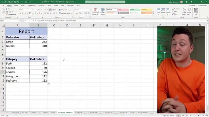Apply the Normal cell style
The width and height of the screenshot is (209, 117).
(112, 10)
